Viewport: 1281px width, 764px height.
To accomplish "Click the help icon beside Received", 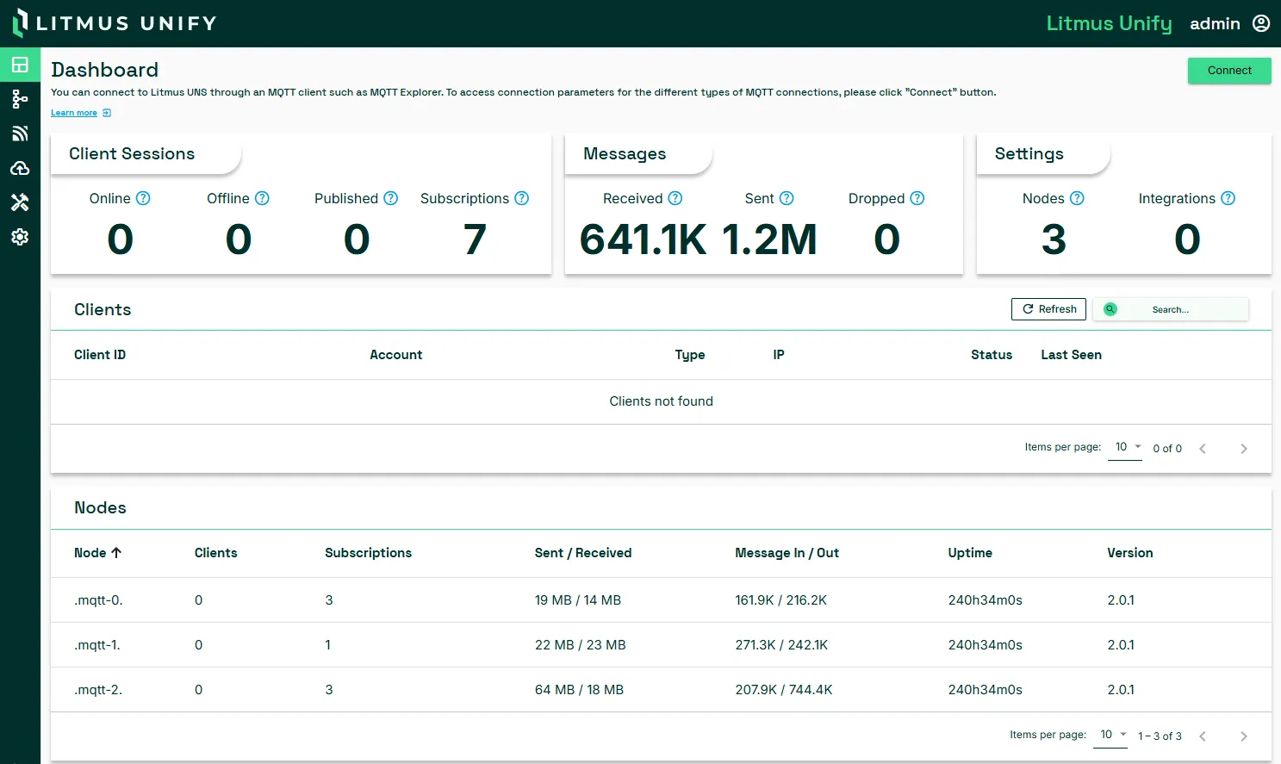I will pyautogui.click(x=675, y=198).
